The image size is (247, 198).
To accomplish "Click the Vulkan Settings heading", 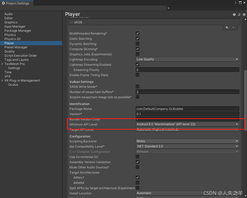I will 81,82.
